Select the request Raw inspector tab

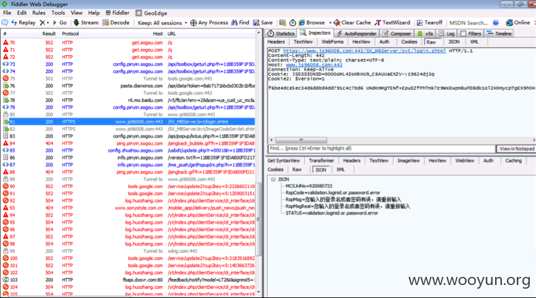(431, 42)
